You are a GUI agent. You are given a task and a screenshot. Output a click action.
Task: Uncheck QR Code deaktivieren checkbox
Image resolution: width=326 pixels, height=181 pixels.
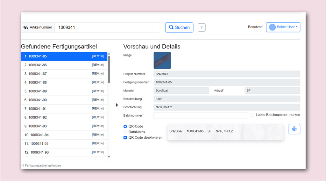[125, 138]
